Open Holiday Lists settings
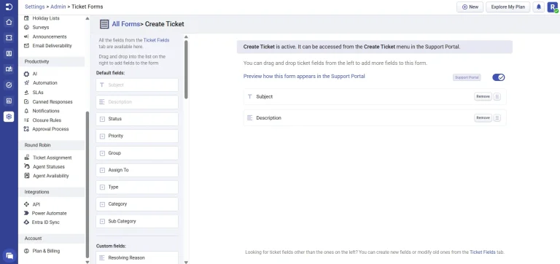The width and height of the screenshot is (560, 264). tap(46, 18)
